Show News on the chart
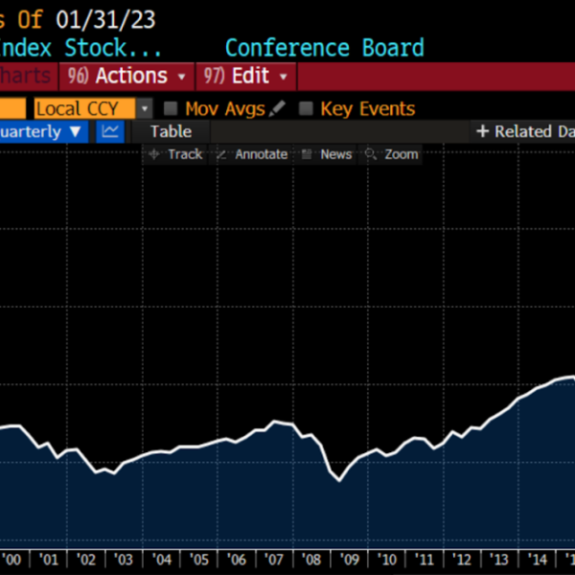The height and width of the screenshot is (575, 575). pyautogui.click(x=327, y=154)
